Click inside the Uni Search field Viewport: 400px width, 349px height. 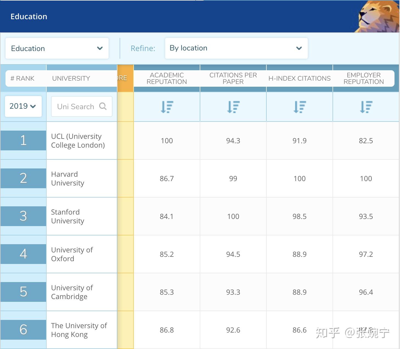[x=77, y=106]
